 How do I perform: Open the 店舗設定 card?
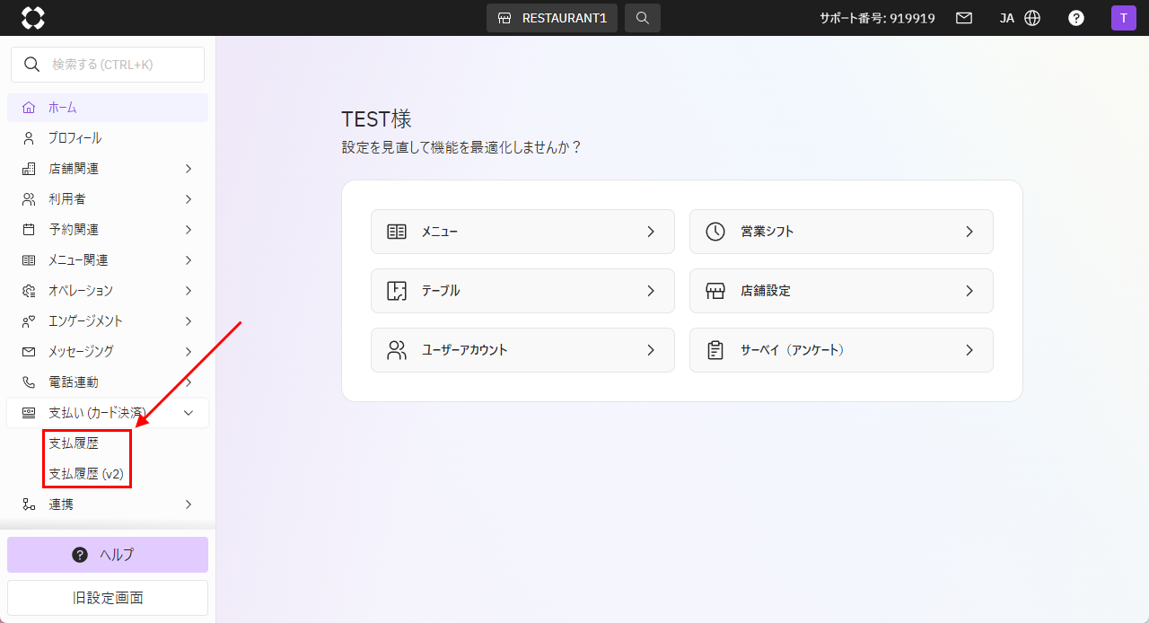click(841, 291)
